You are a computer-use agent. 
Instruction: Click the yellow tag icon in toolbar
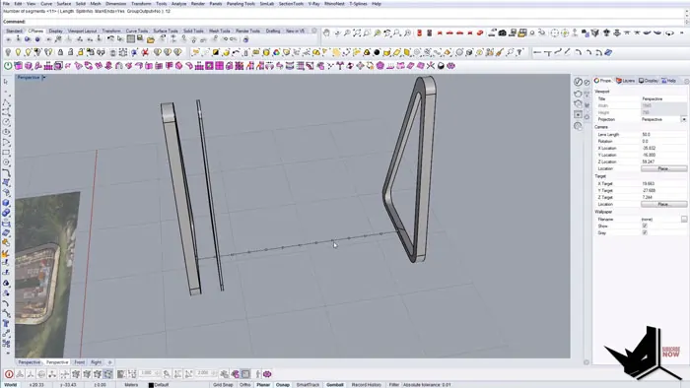255,53
